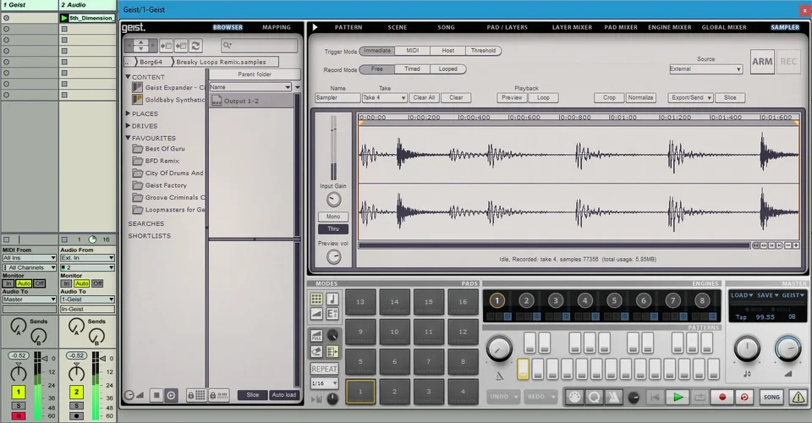Click the return-to-start transport icon
The width and height of the screenshot is (812, 423).
(x=655, y=397)
